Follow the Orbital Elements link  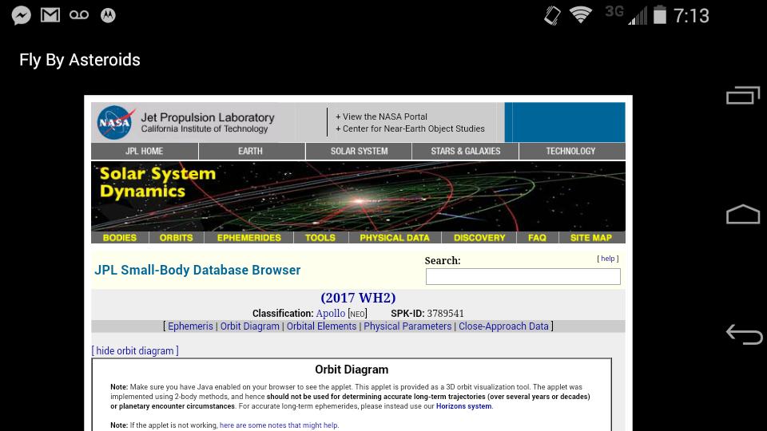pos(321,326)
